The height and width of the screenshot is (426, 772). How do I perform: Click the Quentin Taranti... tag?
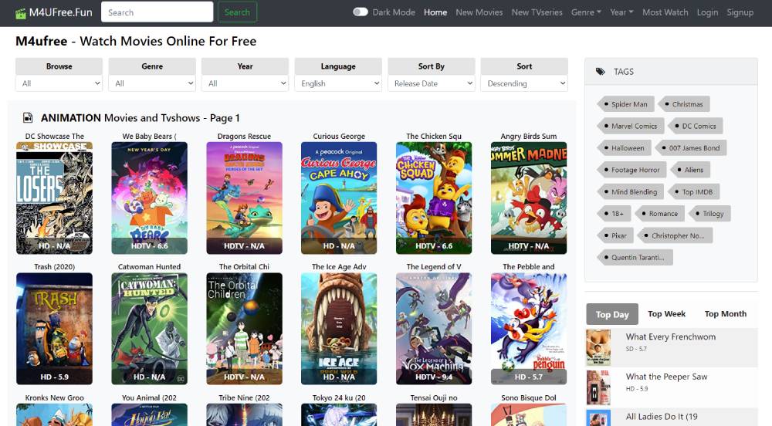pyautogui.click(x=635, y=257)
